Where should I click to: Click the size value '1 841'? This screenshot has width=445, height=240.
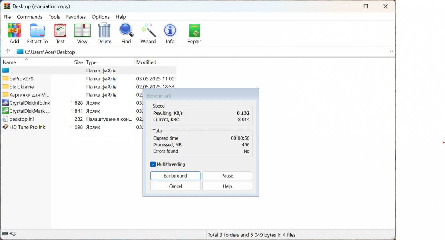pyautogui.click(x=76, y=111)
